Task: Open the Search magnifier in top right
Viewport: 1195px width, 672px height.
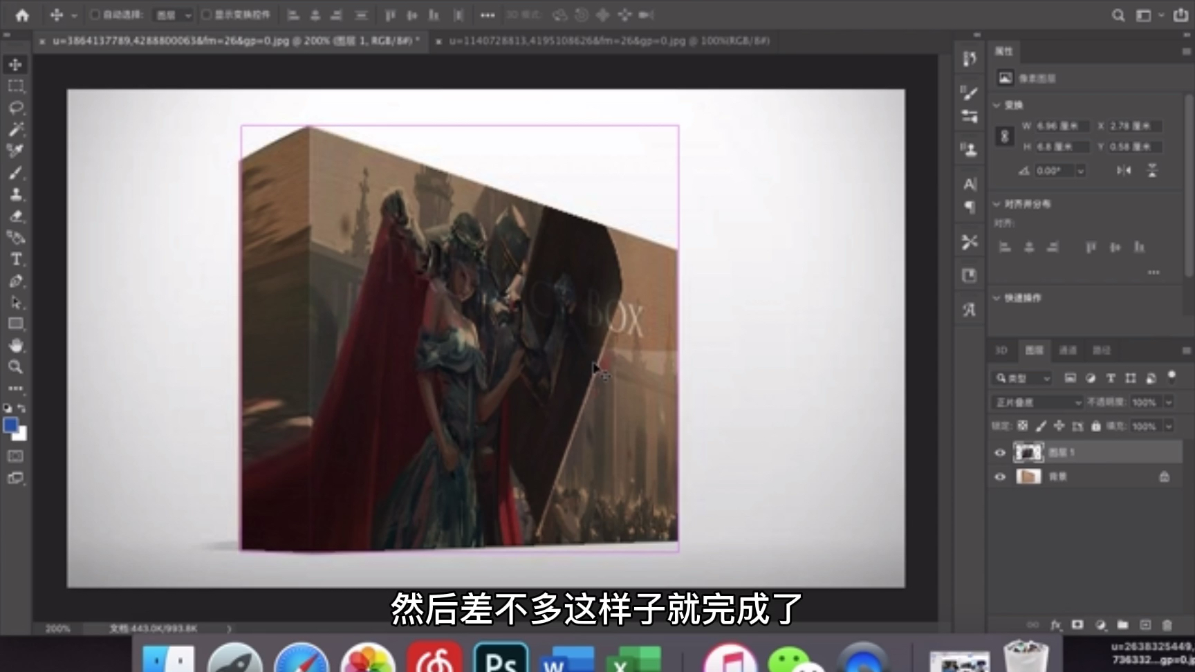Action: point(1118,15)
